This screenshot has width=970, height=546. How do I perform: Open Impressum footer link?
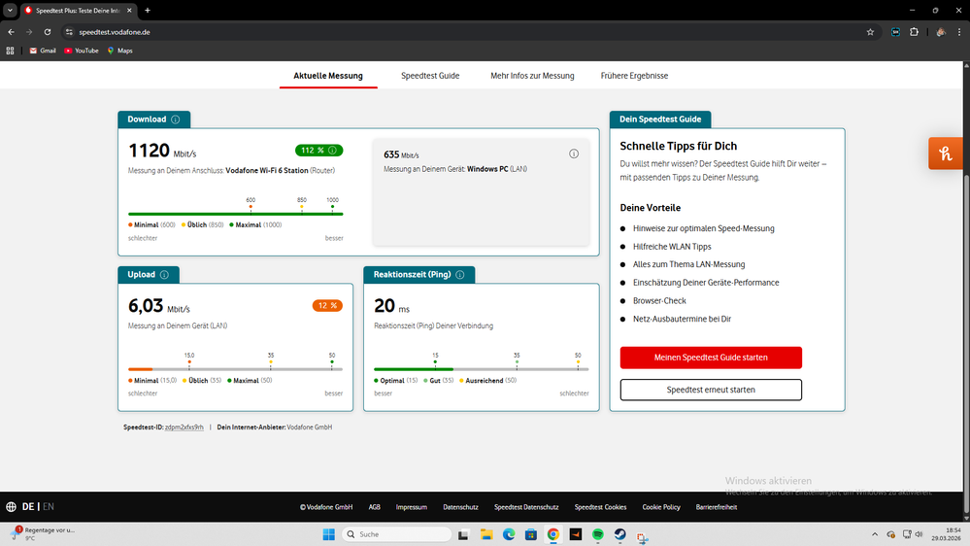(412, 507)
